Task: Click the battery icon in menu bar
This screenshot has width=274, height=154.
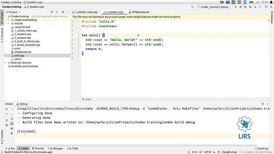Action: coord(251,2)
